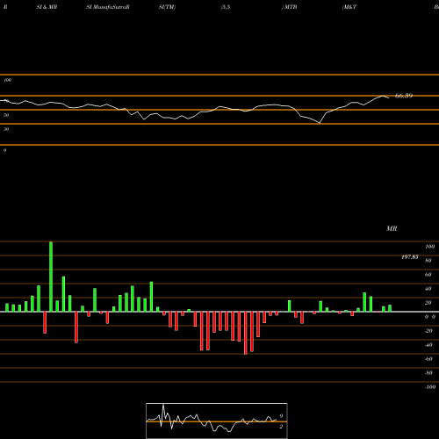
Task: Click the RSI axis label 50
Action: coord(6,115)
